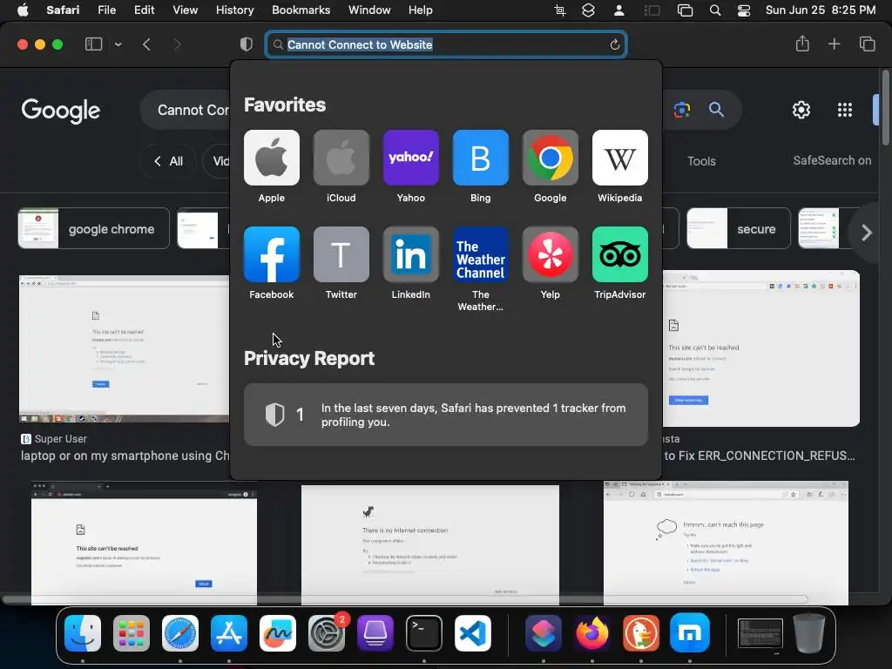
Task: Open App Store from the Dock
Action: [x=229, y=633]
